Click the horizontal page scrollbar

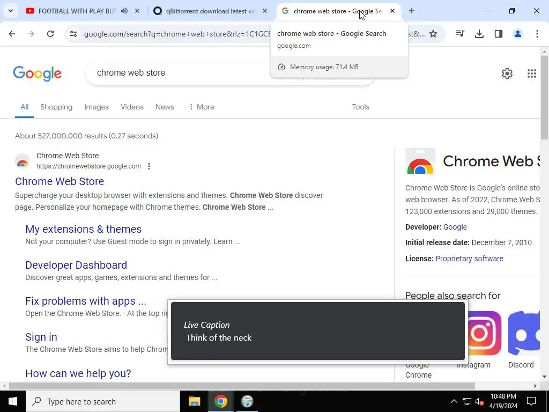click(242, 386)
